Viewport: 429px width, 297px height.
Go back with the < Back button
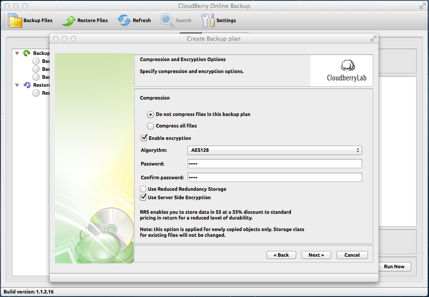click(281, 255)
